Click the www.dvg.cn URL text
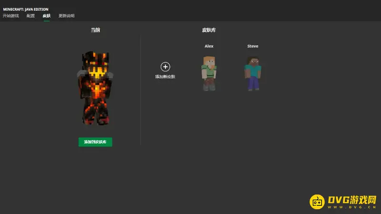 [x=351, y=208]
